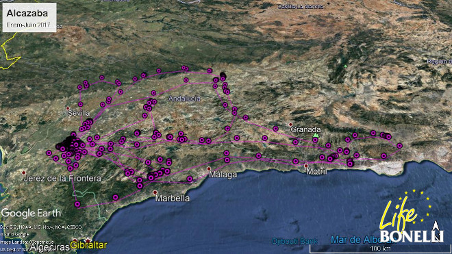Click the red city dot for Málaga
This screenshot has width=452, height=254.
pyautogui.click(x=209, y=168)
